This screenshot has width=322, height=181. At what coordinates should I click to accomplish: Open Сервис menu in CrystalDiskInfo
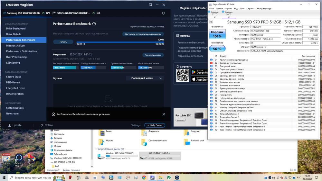pos(228,9)
